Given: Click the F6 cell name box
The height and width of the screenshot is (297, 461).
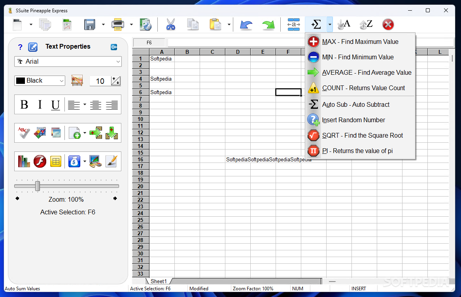Looking at the screenshot, I should pos(149,43).
